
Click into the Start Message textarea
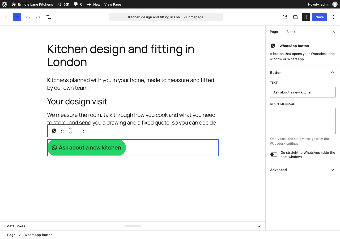pos(303,121)
